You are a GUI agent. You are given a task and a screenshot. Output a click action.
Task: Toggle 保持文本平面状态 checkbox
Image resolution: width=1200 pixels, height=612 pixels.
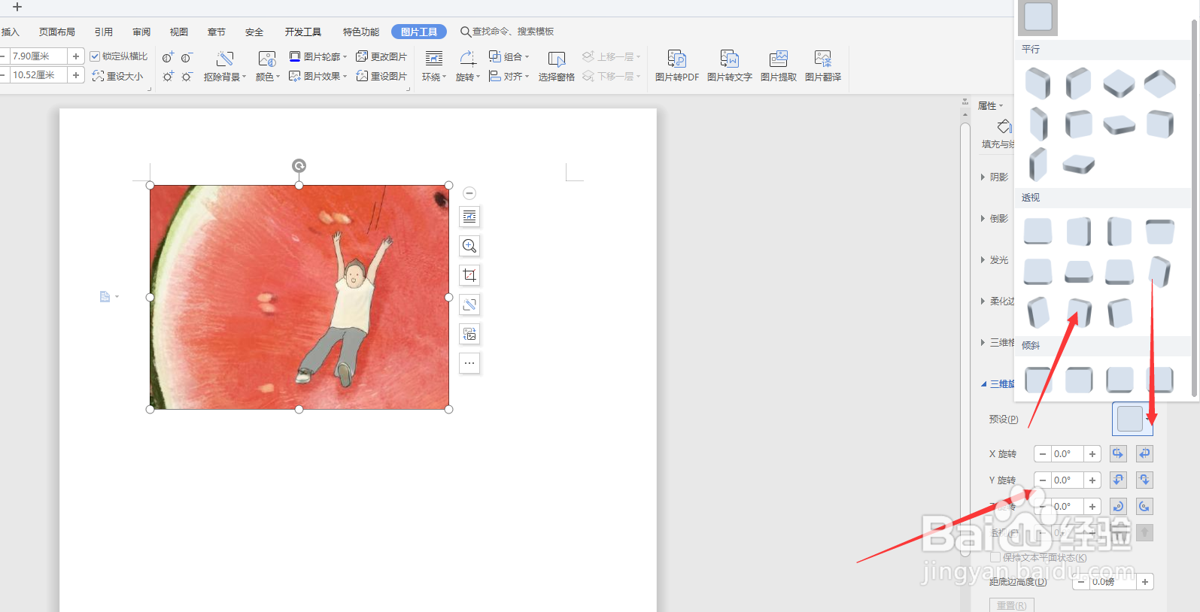(995, 557)
